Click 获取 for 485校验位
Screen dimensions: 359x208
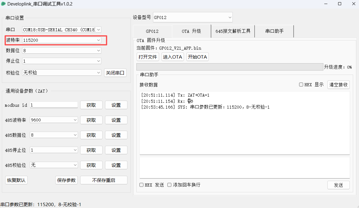[91, 165]
